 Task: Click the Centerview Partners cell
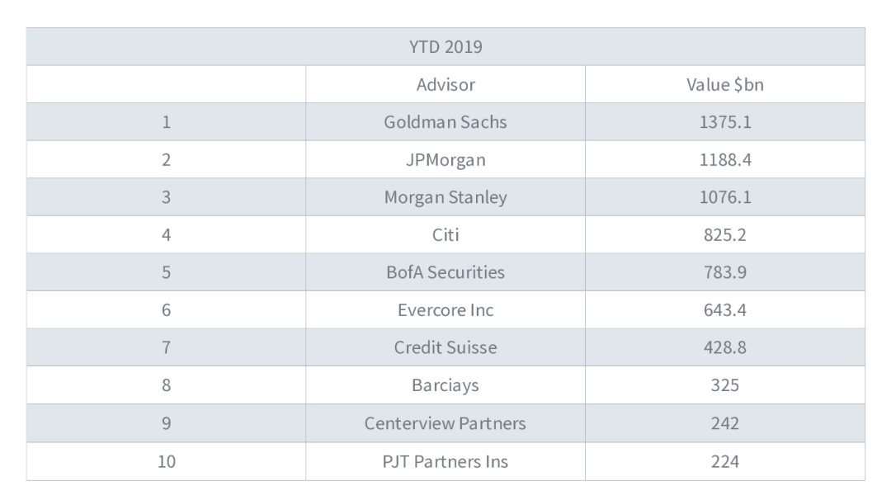[445, 423]
